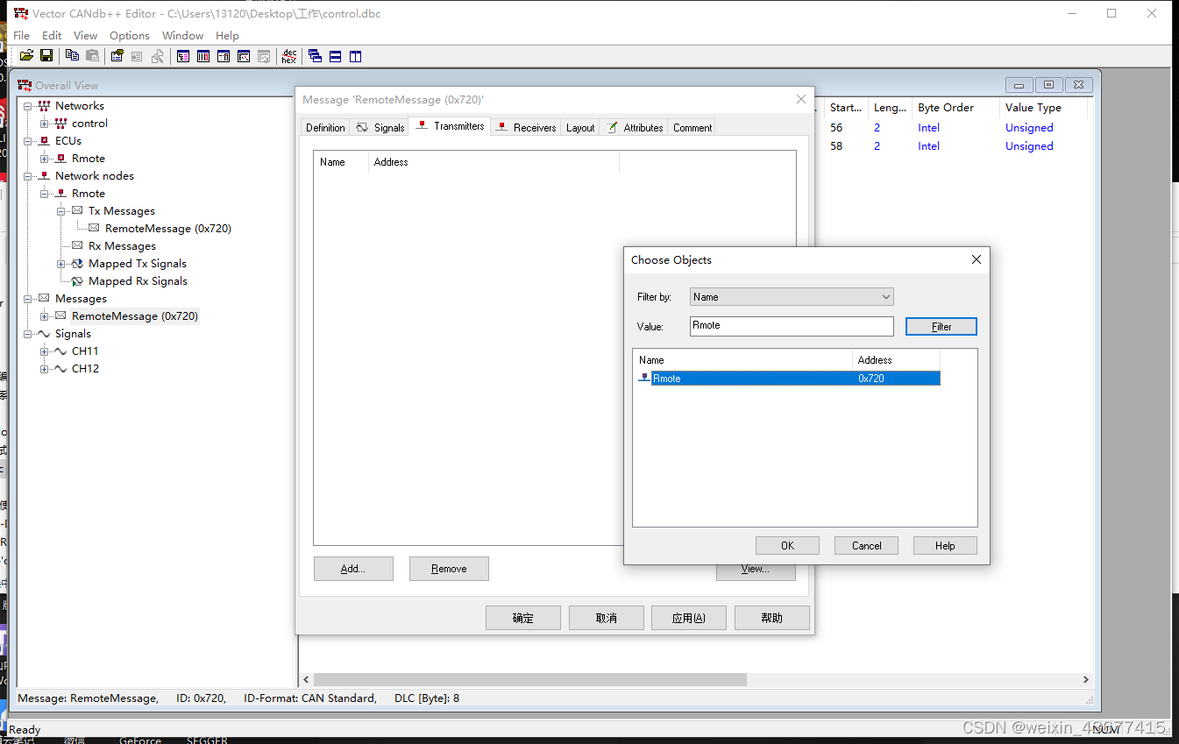Screen dimensions: 1179x744
Task: Toggle the dec/hex number format icon
Action: (x=288, y=56)
